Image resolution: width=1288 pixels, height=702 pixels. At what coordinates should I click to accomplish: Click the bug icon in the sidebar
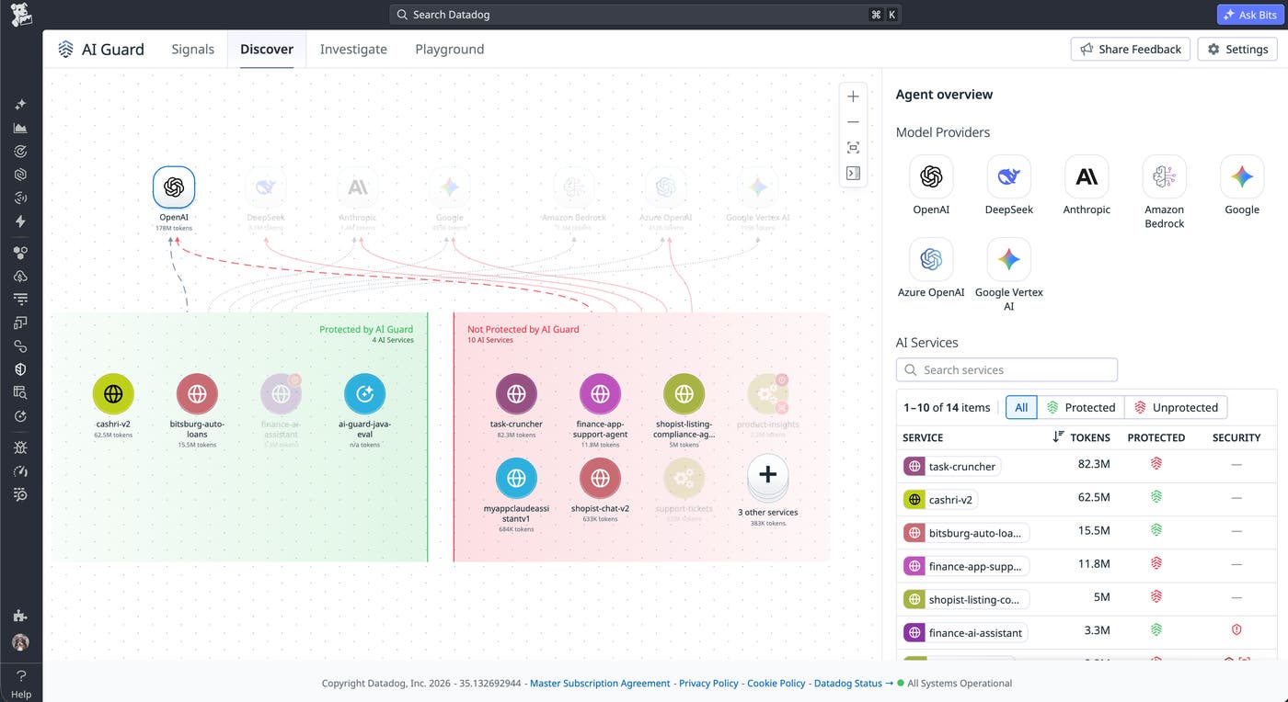click(x=20, y=447)
